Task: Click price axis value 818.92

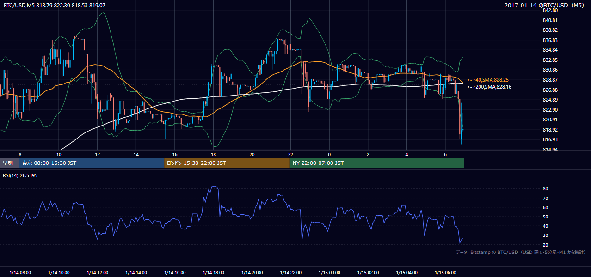Action: [550, 130]
